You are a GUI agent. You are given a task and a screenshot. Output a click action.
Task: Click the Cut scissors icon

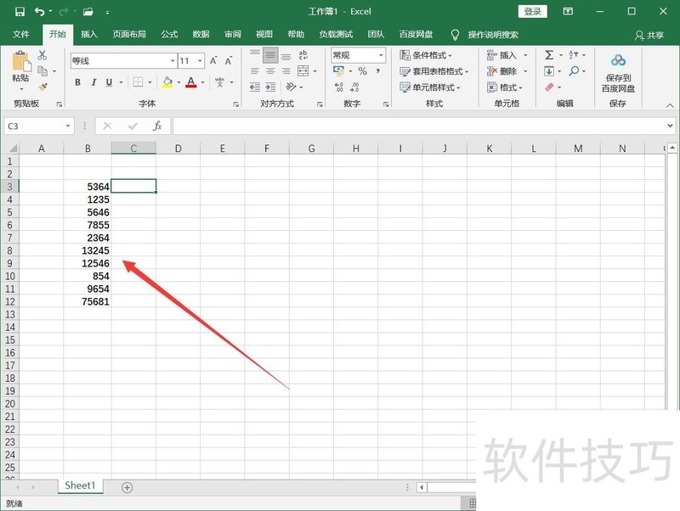[x=42, y=55]
